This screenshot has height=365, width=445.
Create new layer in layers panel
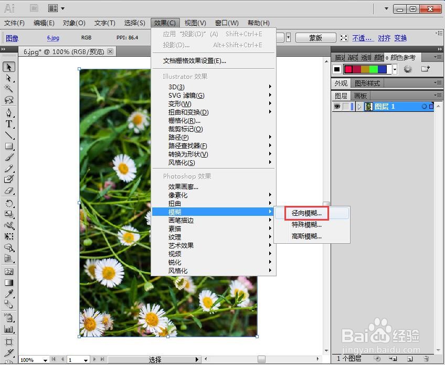coord(409,359)
